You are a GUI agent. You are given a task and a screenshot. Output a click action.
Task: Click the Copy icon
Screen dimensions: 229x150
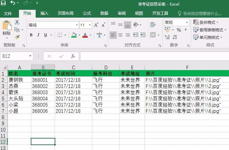point(17,30)
